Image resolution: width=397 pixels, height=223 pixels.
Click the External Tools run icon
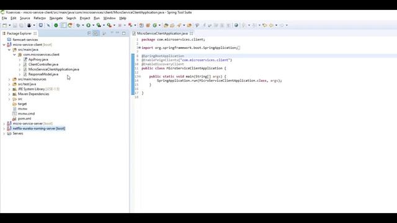point(109,25)
